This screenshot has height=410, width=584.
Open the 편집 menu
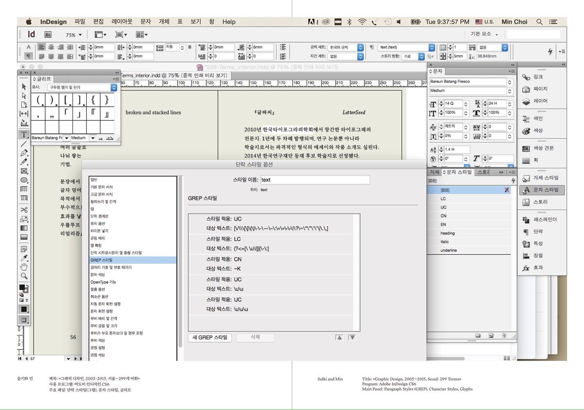click(98, 22)
